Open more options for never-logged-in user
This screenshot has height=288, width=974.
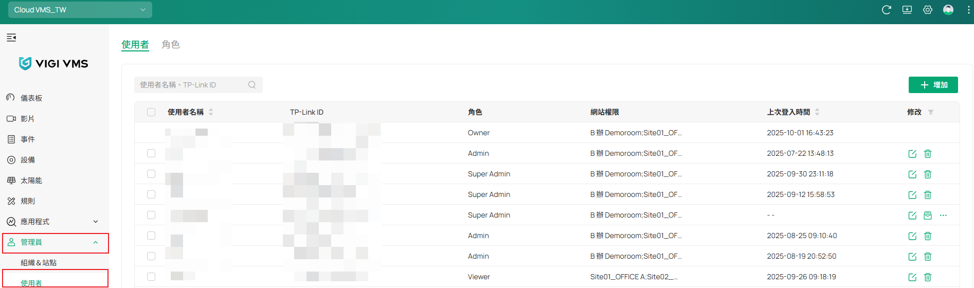tap(943, 215)
